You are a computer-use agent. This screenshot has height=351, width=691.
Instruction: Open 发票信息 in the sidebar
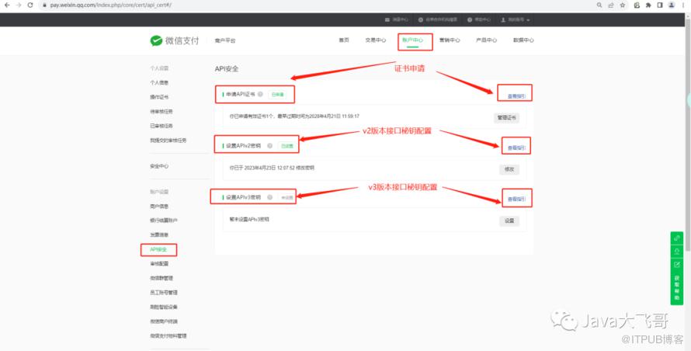pos(159,235)
